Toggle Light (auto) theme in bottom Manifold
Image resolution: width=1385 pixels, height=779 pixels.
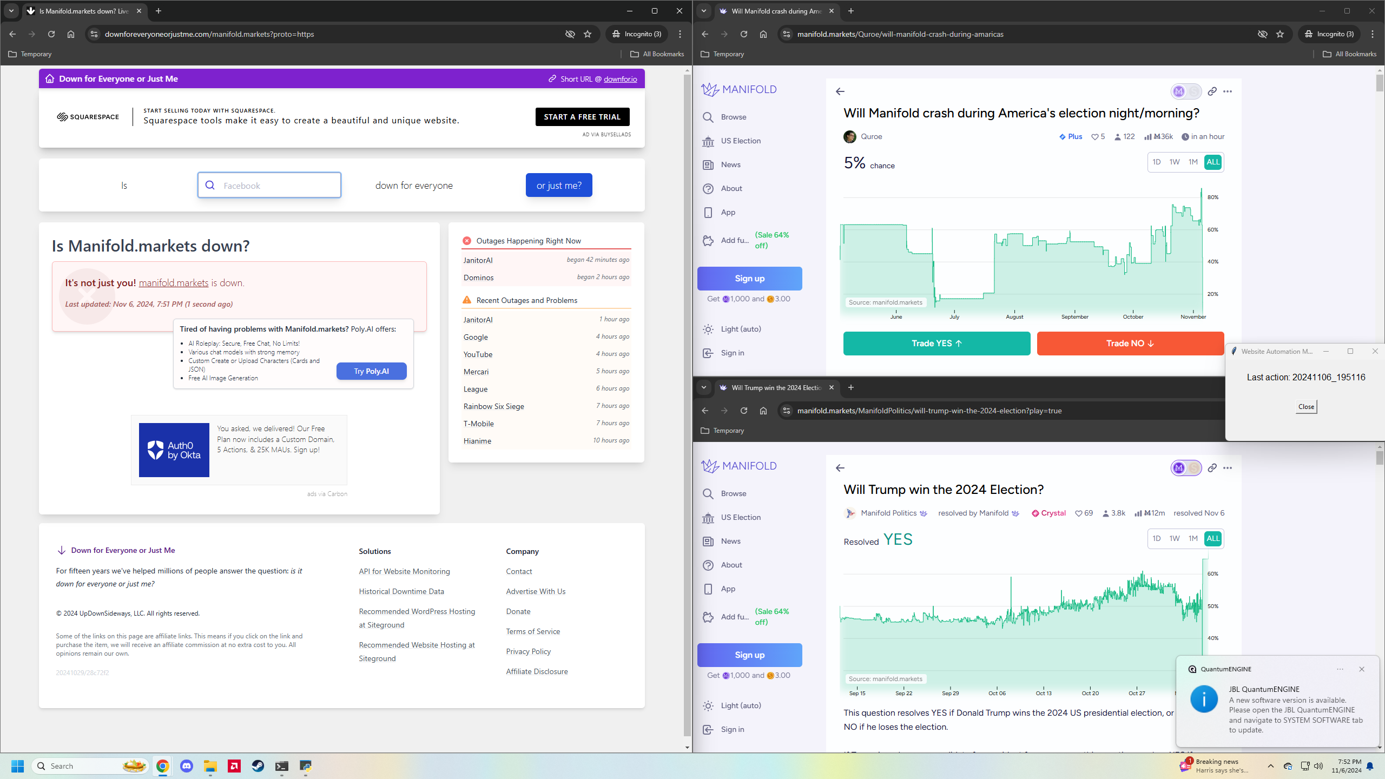pyautogui.click(x=732, y=705)
